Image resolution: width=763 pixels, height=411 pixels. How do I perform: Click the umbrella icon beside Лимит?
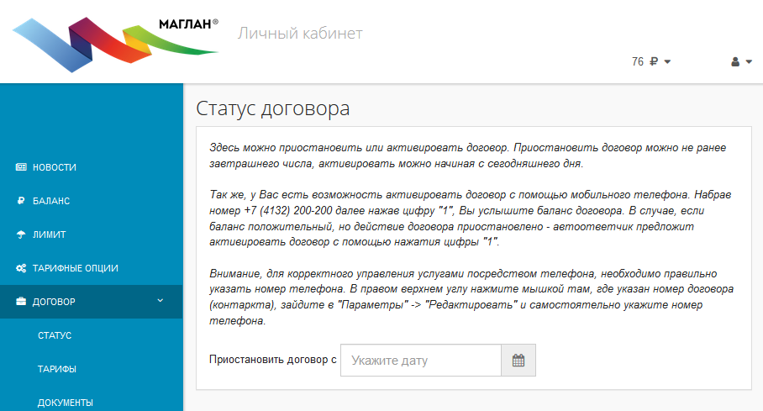coord(21,234)
